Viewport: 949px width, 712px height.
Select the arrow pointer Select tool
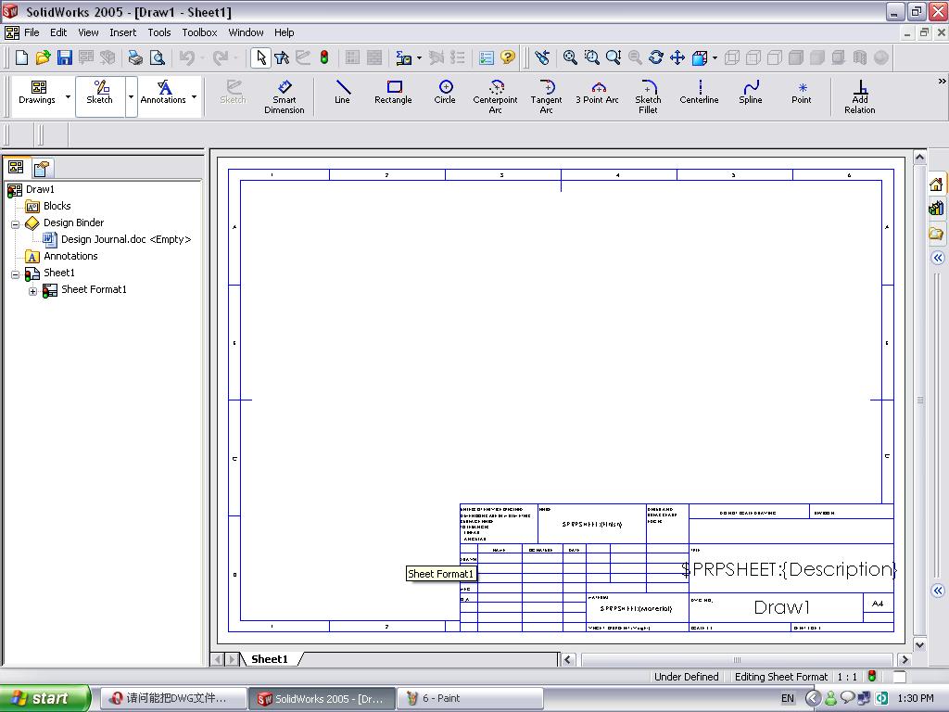(260, 57)
